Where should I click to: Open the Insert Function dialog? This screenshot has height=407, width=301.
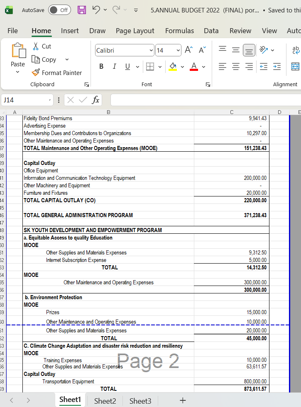pos(95,100)
